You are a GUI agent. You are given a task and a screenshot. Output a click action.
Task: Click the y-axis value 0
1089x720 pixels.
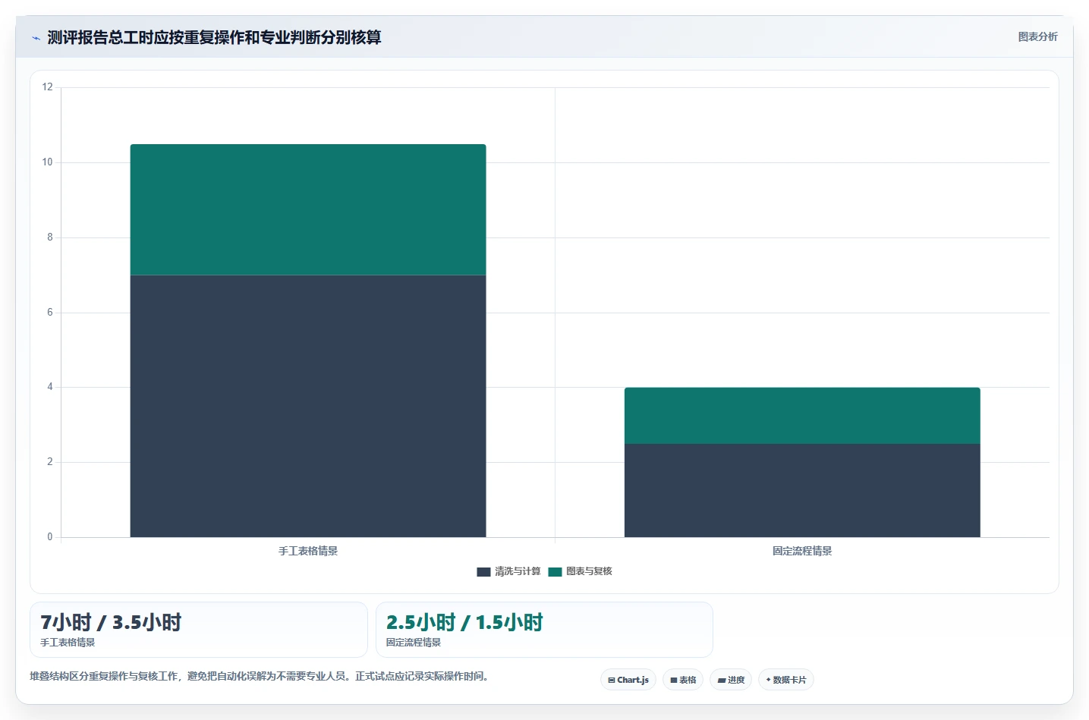pos(50,537)
